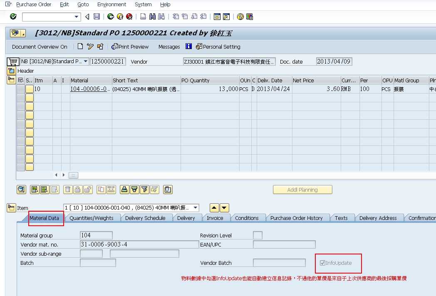The height and width of the screenshot is (296, 436).
Task: Click the table scroll right arrow
Action: [63, 175]
